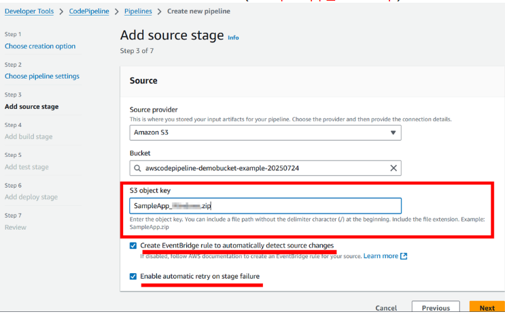The image size is (505, 314).
Task: Toggle Create EventBridge rule checkbox
Action: (x=133, y=246)
